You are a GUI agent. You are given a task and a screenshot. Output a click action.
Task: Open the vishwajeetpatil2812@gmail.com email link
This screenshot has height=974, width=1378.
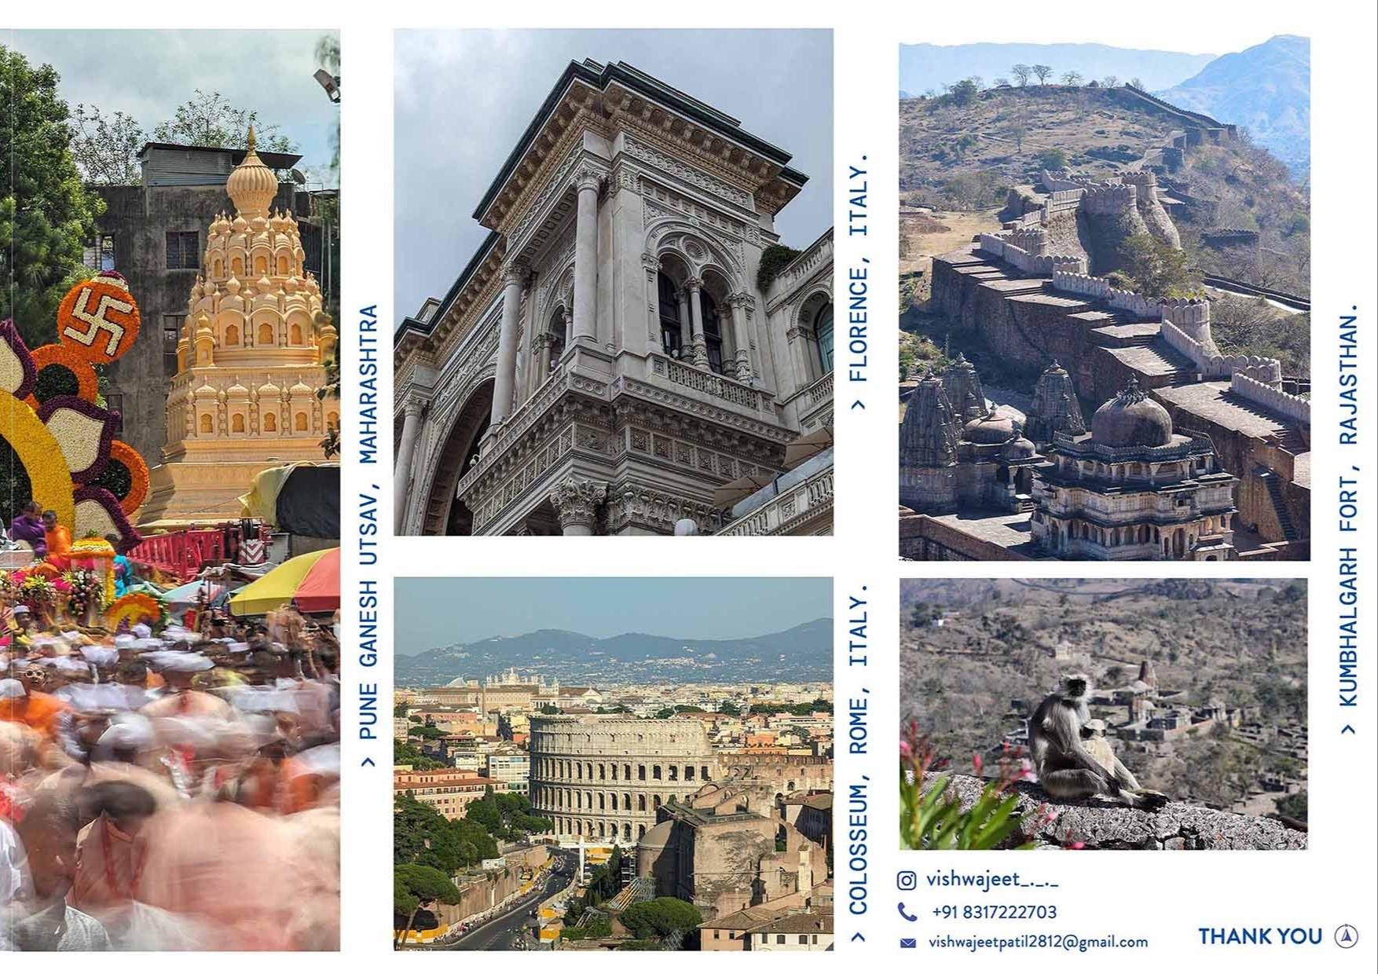coord(1038,942)
